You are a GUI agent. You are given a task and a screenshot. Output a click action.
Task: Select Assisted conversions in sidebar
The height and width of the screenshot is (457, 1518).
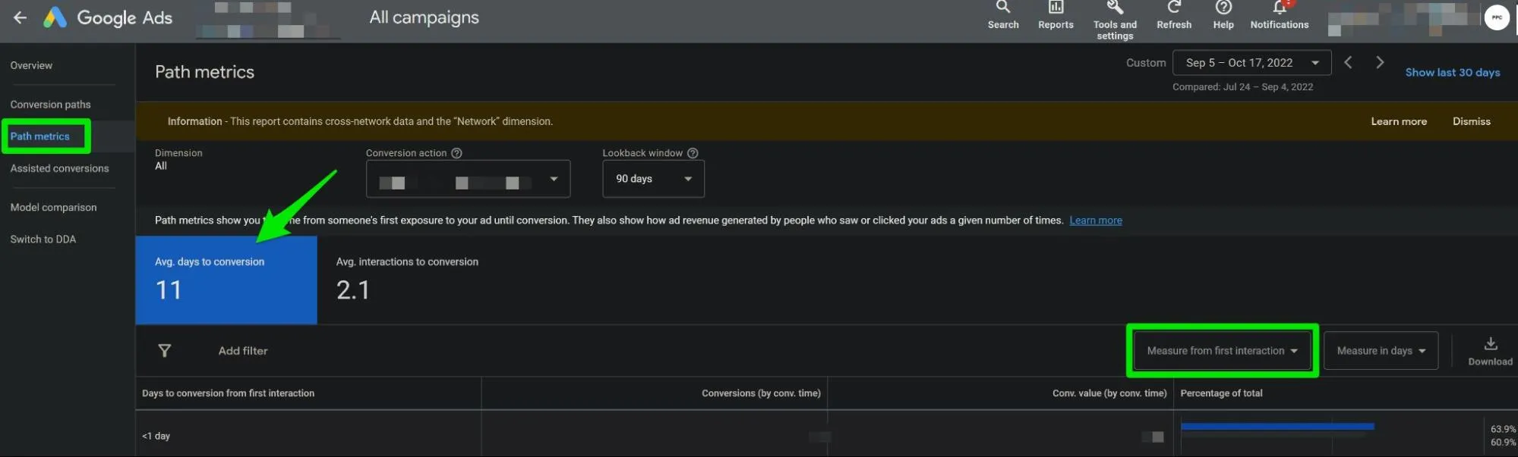tap(59, 168)
